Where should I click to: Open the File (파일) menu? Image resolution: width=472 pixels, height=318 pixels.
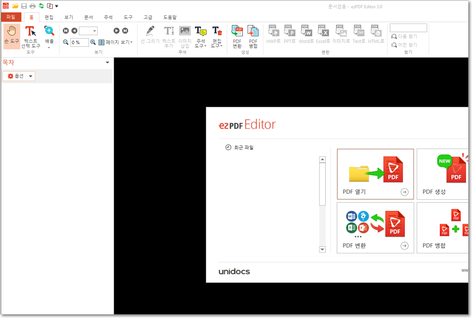click(11, 17)
